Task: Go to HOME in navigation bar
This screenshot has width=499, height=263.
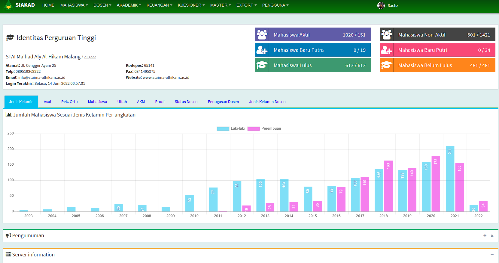Action: tap(48, 5)
